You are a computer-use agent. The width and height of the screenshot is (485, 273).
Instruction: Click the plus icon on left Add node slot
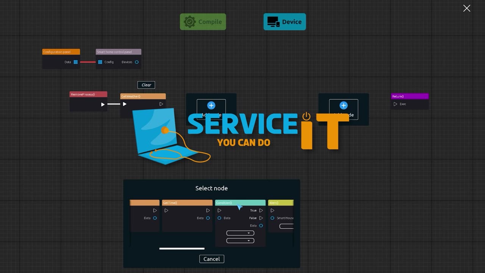[x=211, y=105]
